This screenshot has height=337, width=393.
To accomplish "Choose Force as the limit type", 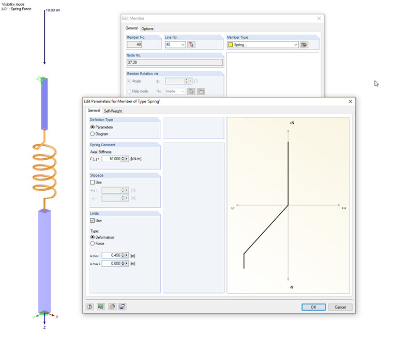I will tap(93, 243).
